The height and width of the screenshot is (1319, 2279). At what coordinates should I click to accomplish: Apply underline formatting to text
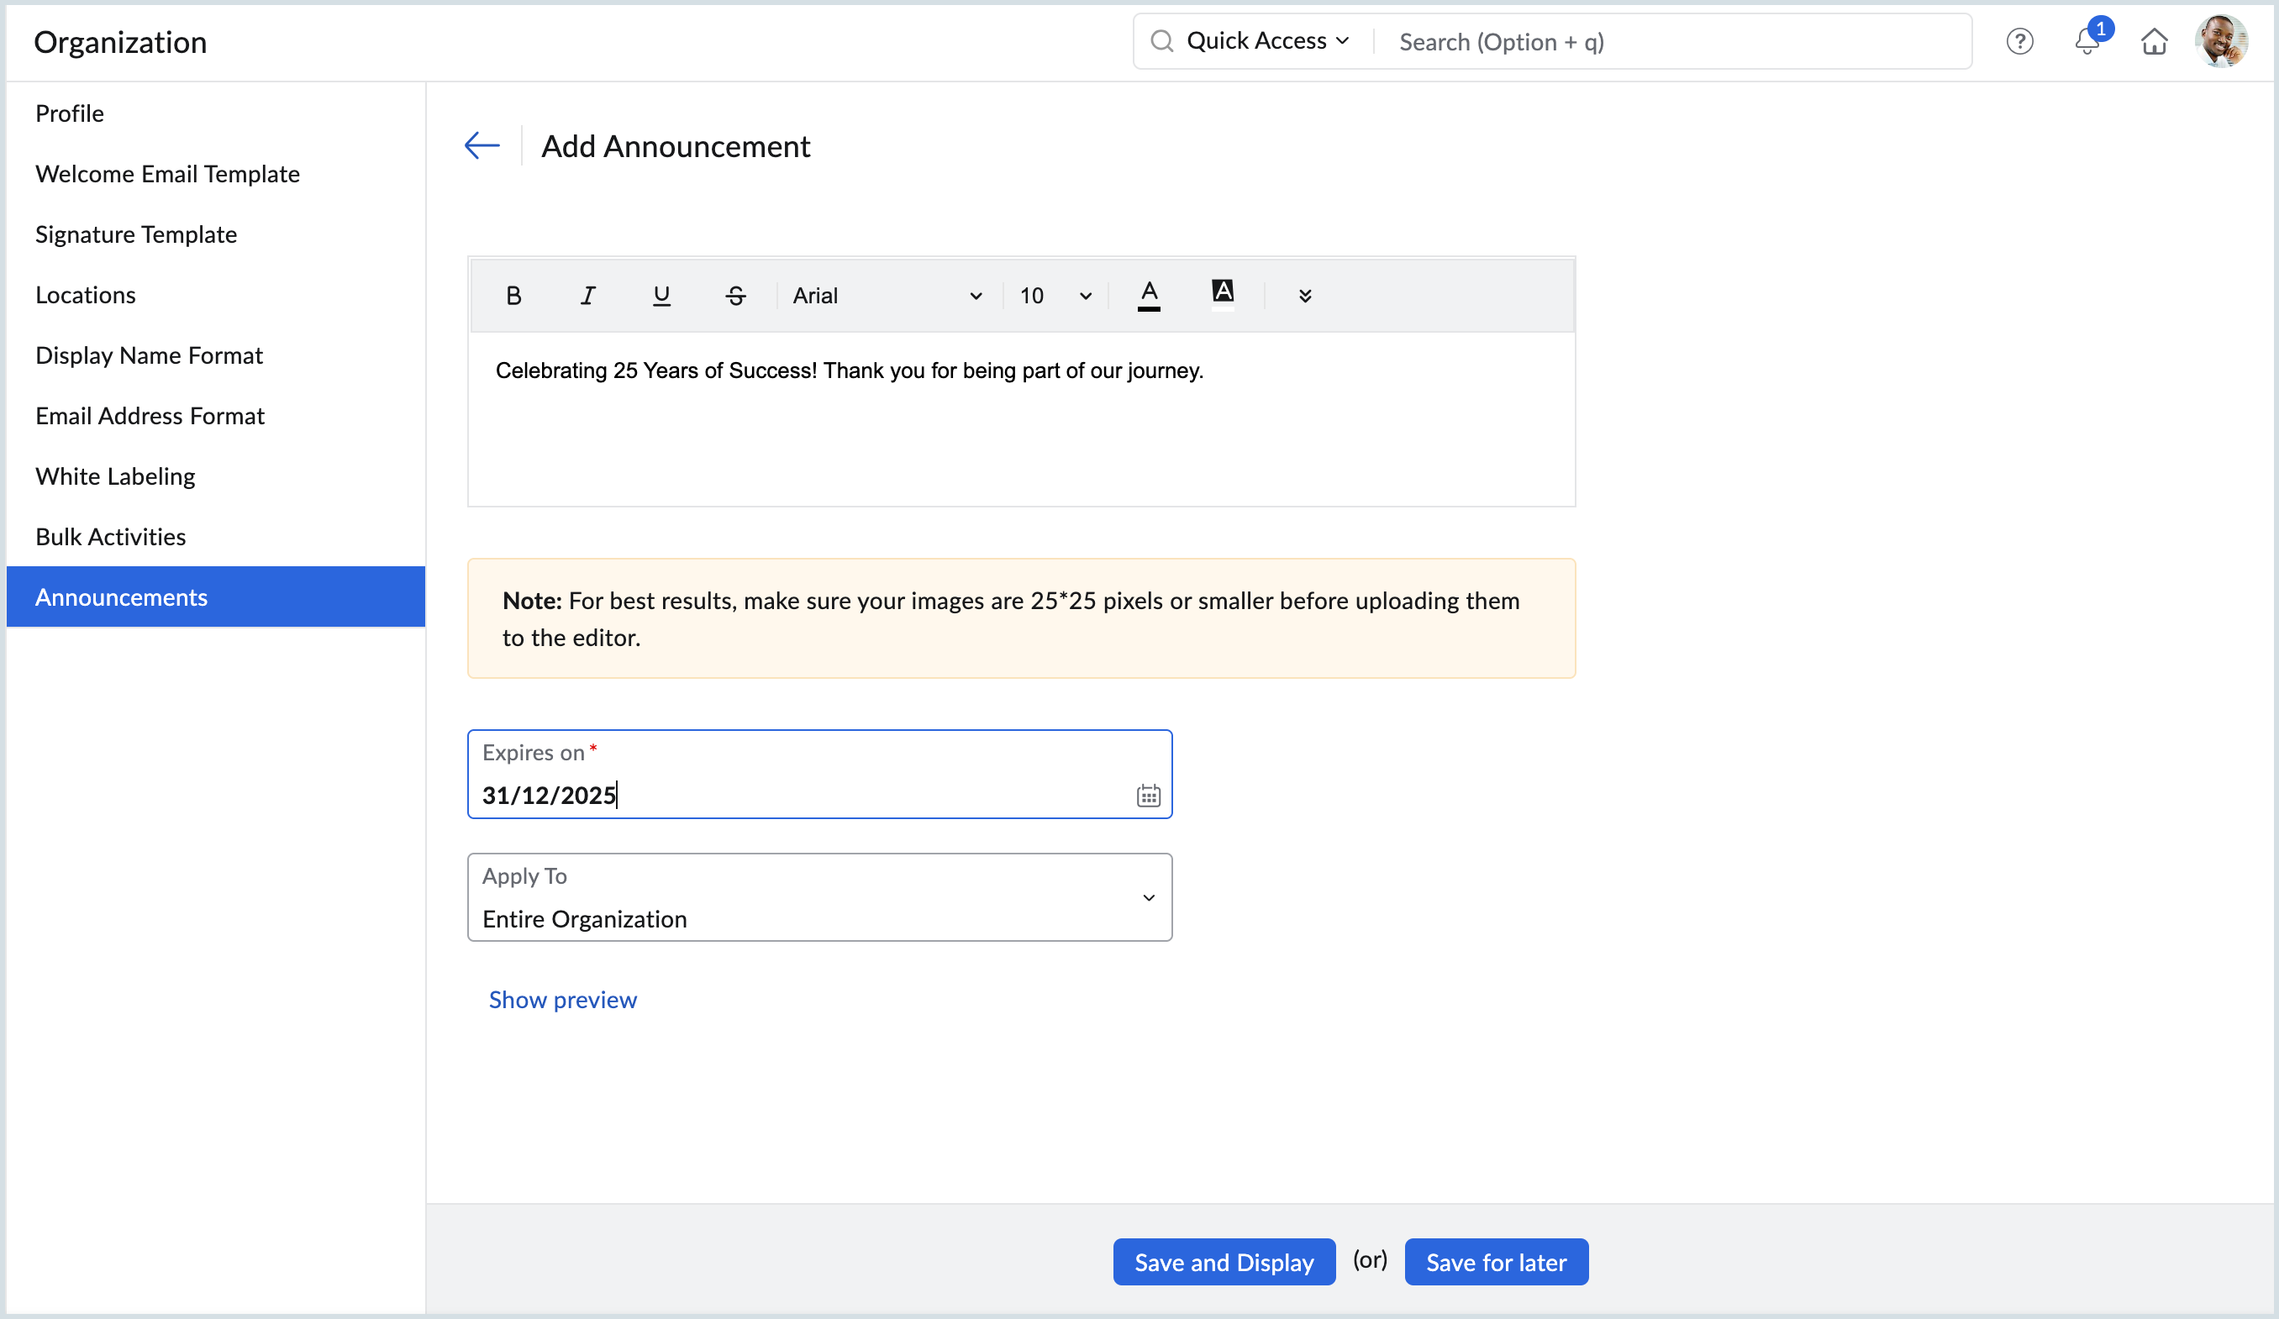661,296
